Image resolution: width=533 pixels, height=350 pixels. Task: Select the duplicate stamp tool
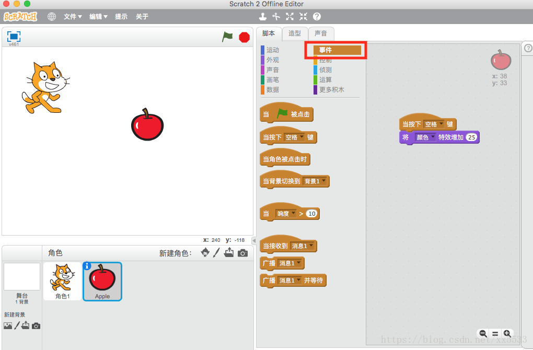click(x=263, y=16)
